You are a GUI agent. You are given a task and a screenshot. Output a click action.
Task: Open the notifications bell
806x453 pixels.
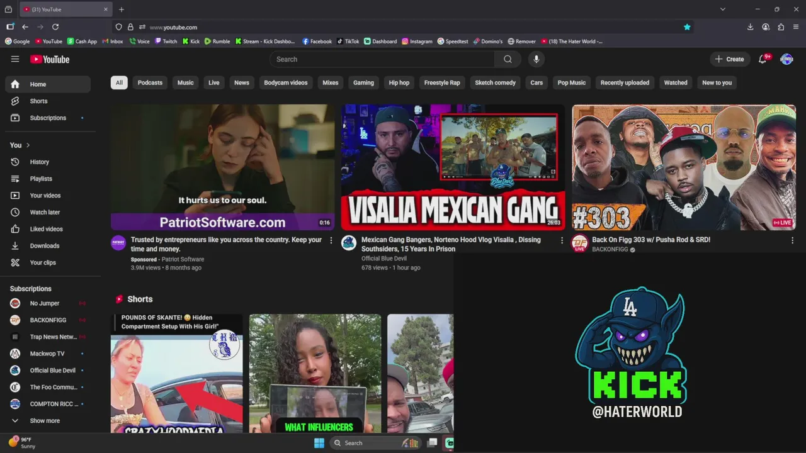pos(763,59)
